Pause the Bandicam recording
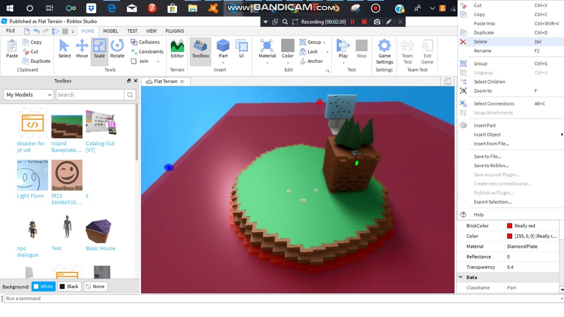 click(x=352, y=22)
